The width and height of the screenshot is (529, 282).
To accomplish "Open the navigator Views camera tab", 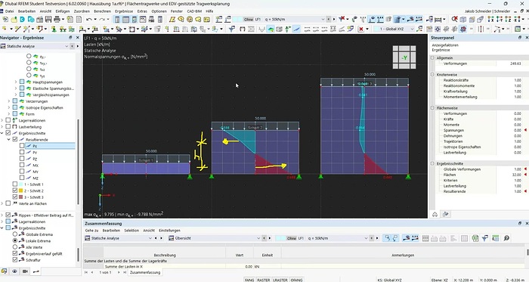I will (25, 271).
